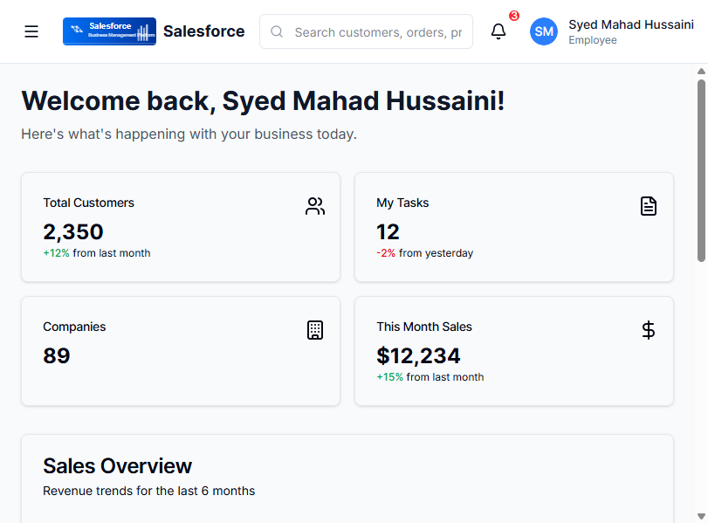Click the red notification count badge

click(x=514, y=16)
